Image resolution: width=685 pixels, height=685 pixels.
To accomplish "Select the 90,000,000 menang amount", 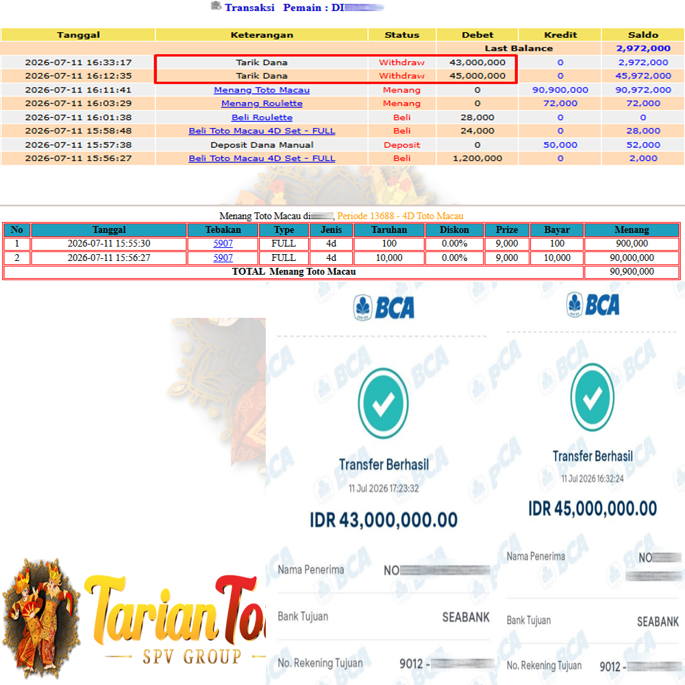I will tap(632, 258).
